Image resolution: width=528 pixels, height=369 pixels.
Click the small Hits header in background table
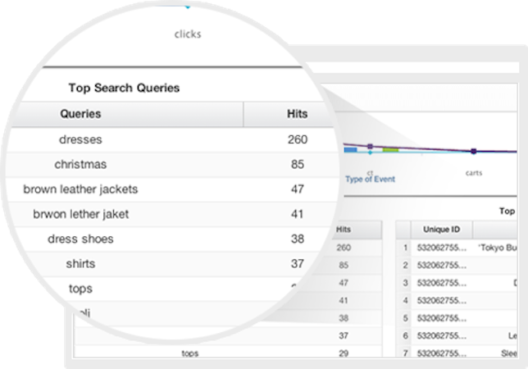click(344, 230)
